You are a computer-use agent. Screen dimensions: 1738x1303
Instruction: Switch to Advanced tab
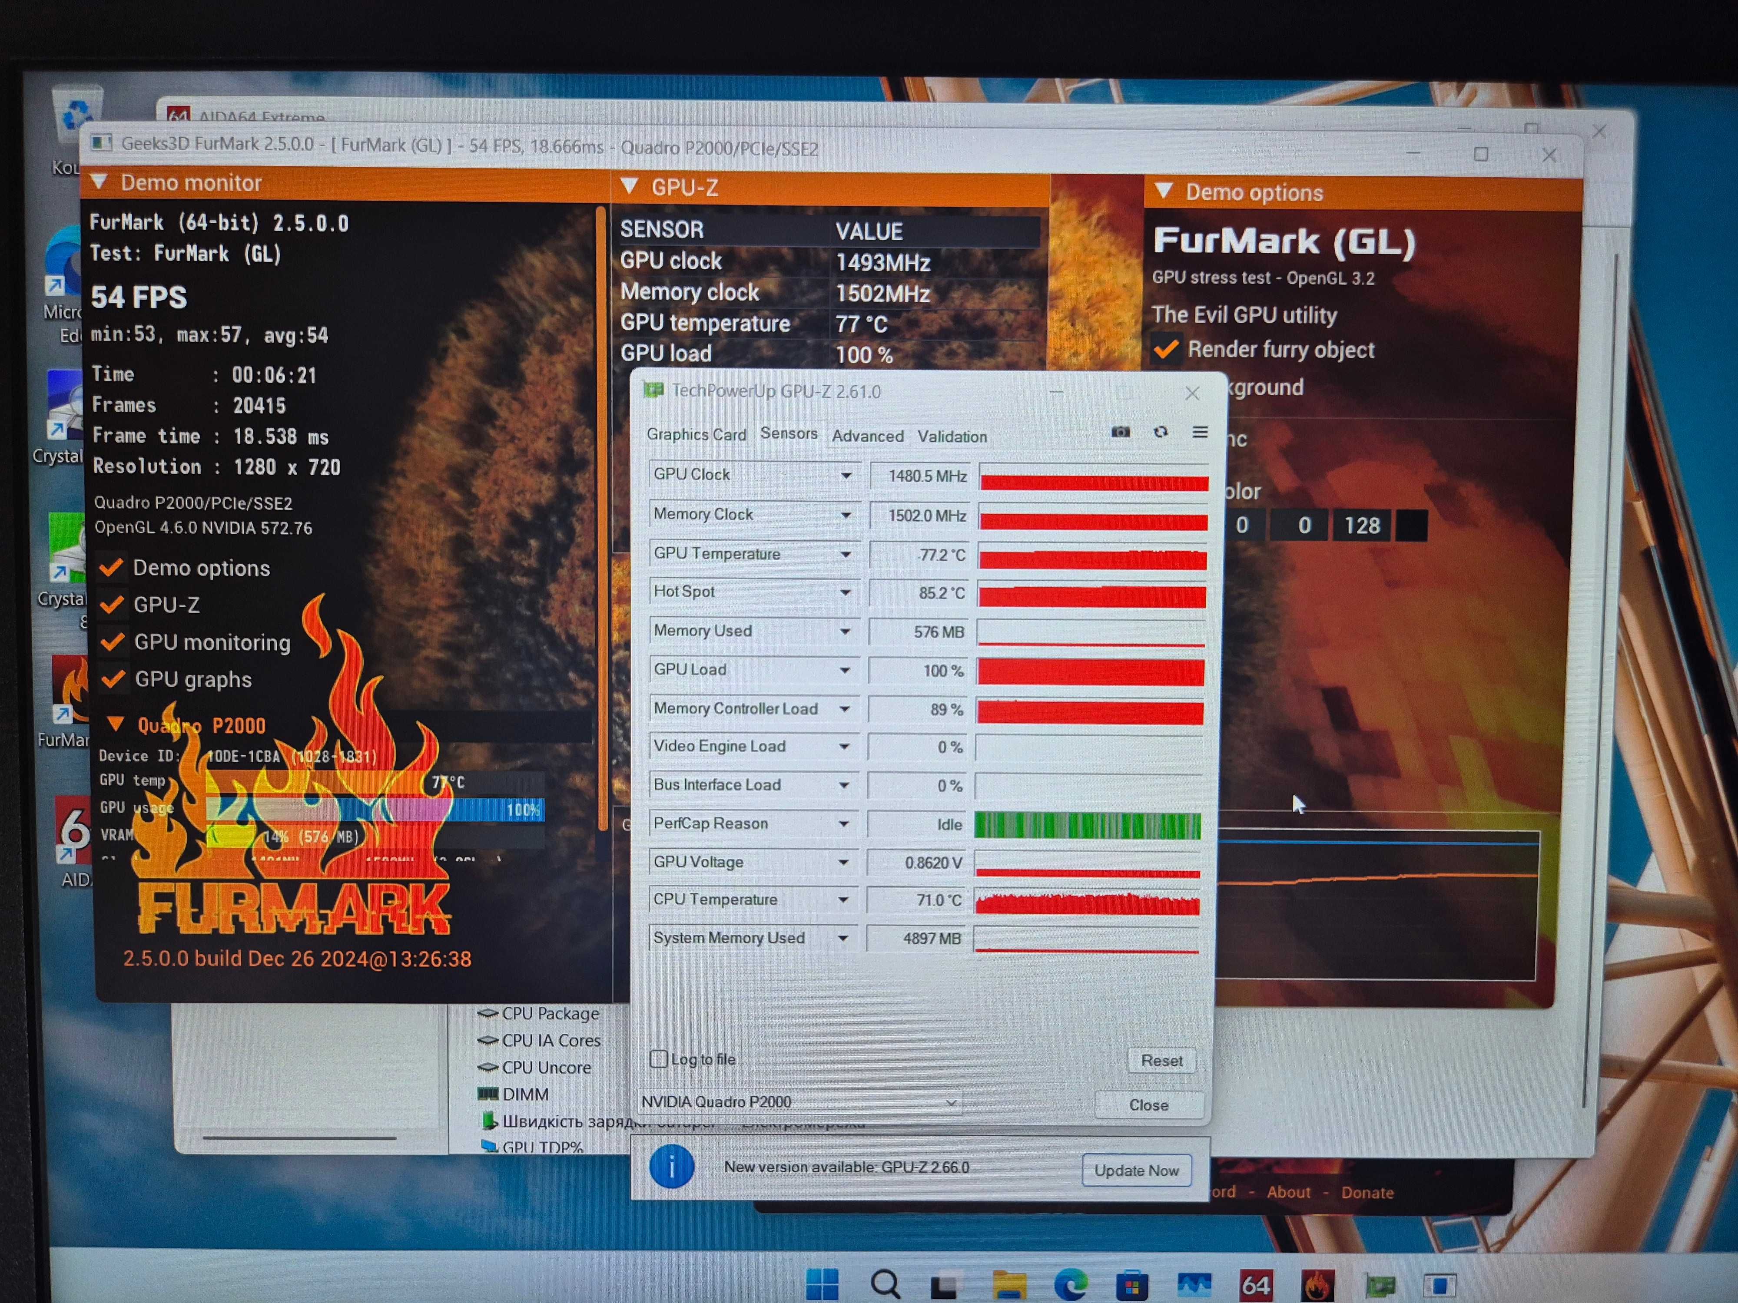pyautogui.click(x=867, y=436)
